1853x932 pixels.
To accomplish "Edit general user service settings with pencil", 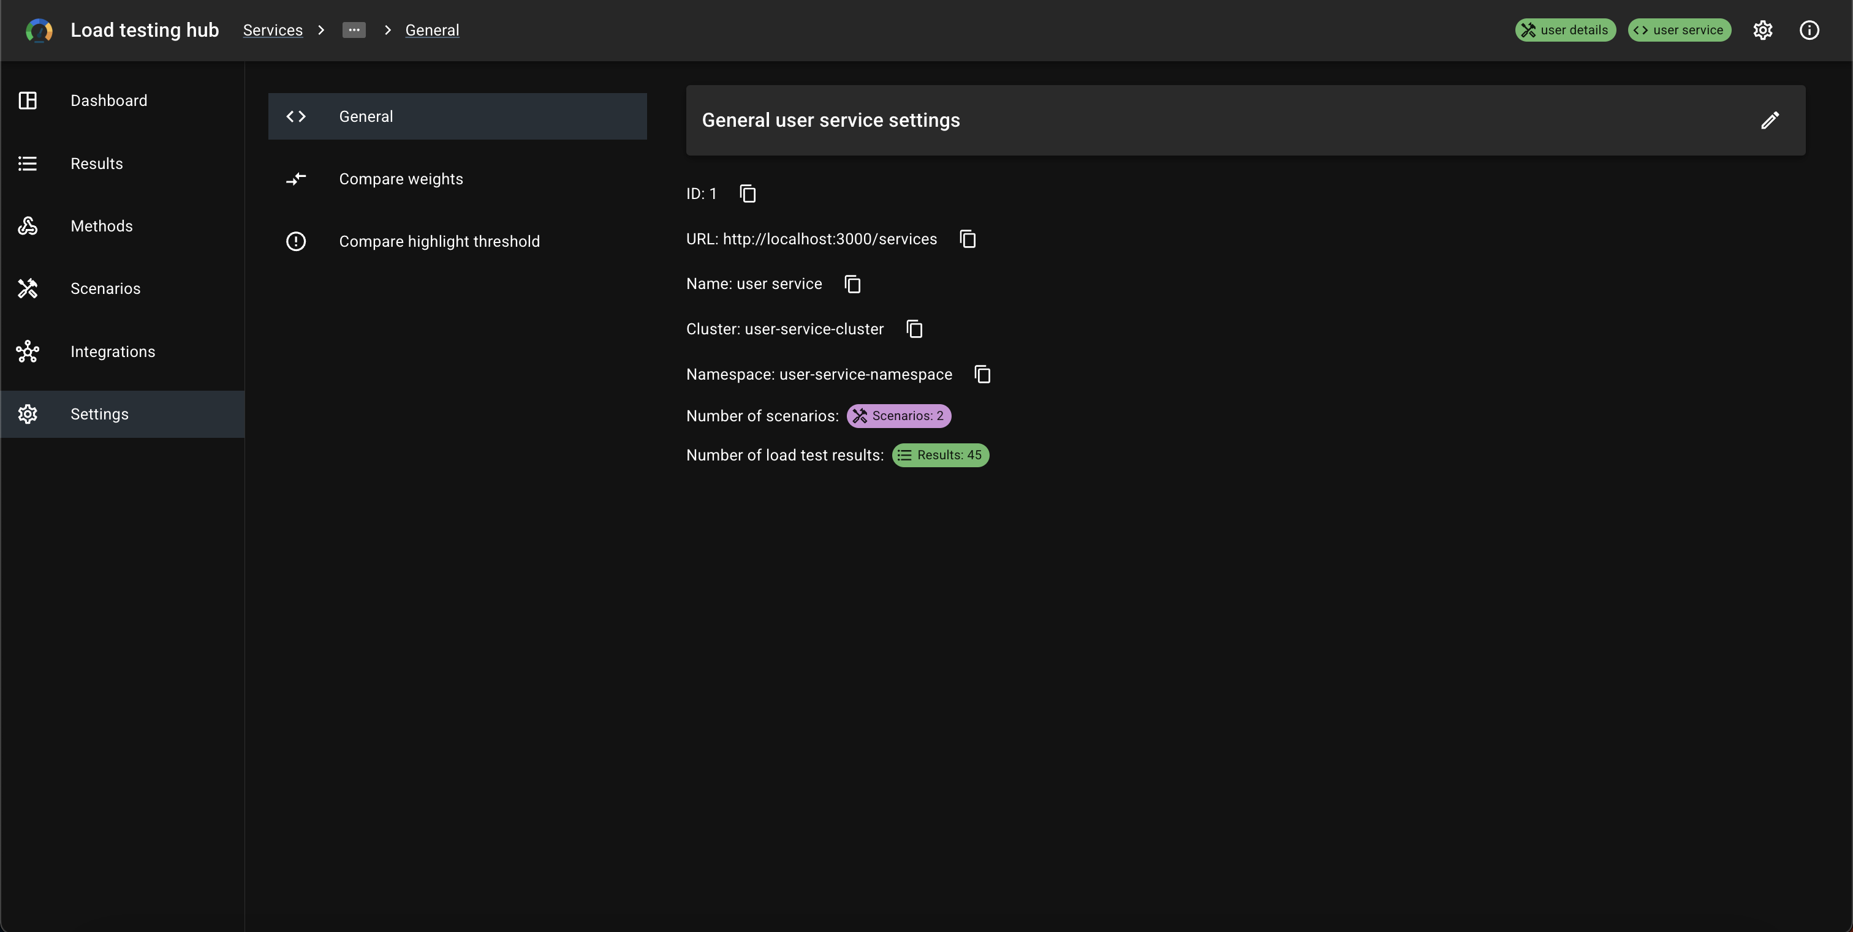I will pos(1770,121).
